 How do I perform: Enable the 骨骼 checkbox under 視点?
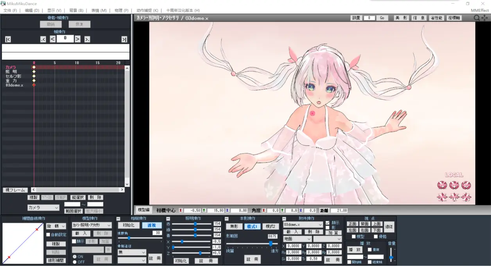(376, 236)
